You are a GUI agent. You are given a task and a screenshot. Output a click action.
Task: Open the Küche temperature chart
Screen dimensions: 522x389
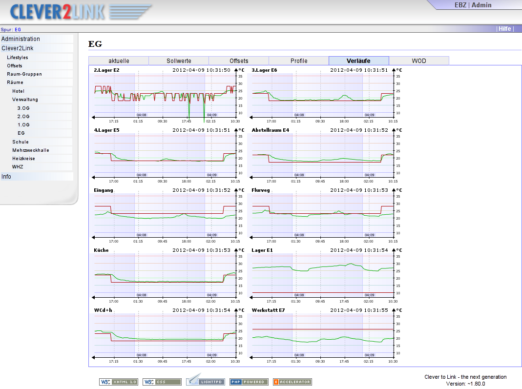[x=168, y=276]
